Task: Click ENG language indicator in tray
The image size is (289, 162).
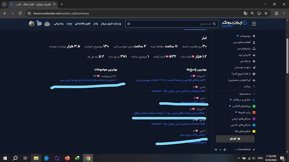Action: point(260,158)
